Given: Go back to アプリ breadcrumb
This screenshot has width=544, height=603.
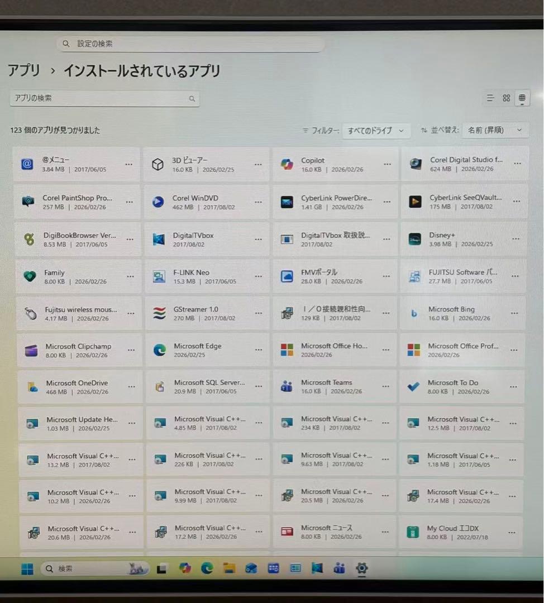Looking at the screenshot, I should (24, 70).
